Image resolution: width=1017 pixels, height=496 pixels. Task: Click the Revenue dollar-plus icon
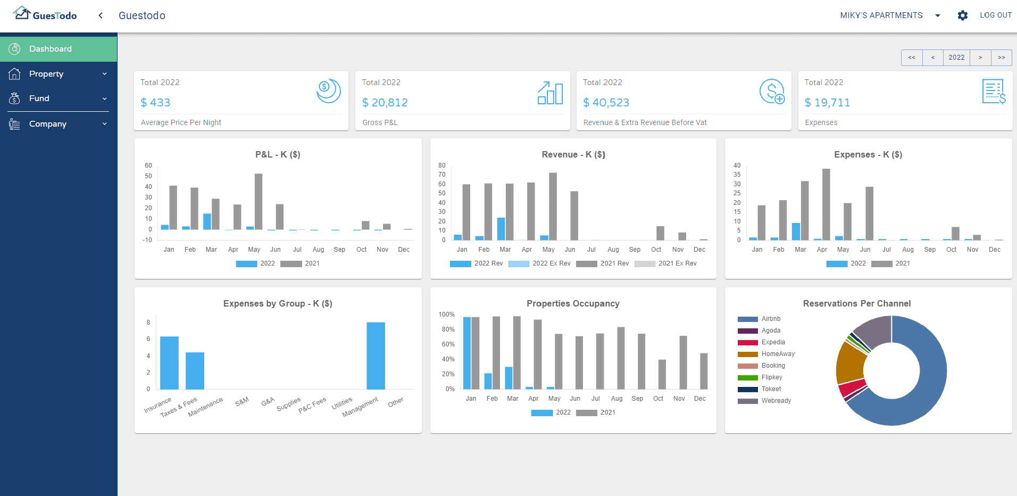pyautogui.click(x=772, y=92)
